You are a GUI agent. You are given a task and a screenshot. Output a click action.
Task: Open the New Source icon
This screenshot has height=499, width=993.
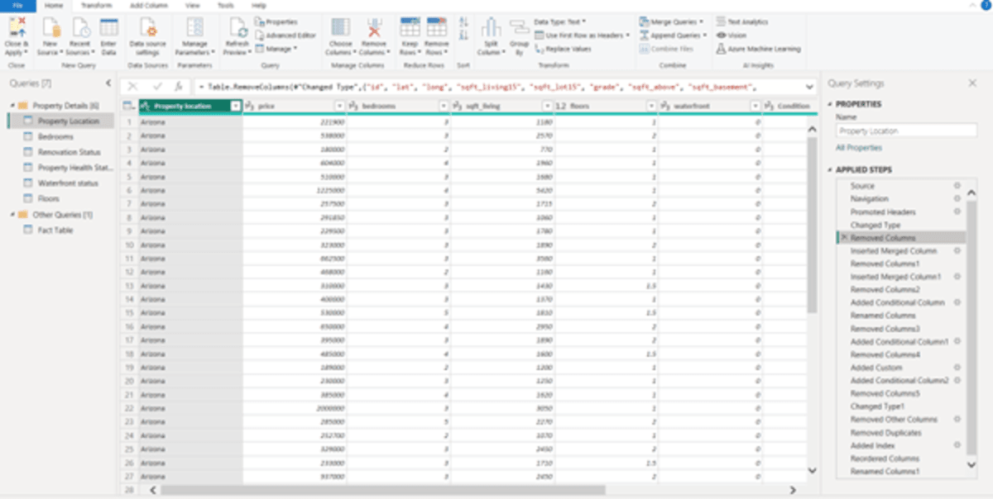50,27
